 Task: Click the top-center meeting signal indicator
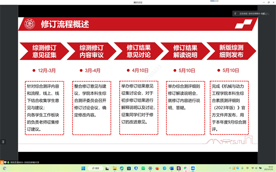click(x=214, y=1)
